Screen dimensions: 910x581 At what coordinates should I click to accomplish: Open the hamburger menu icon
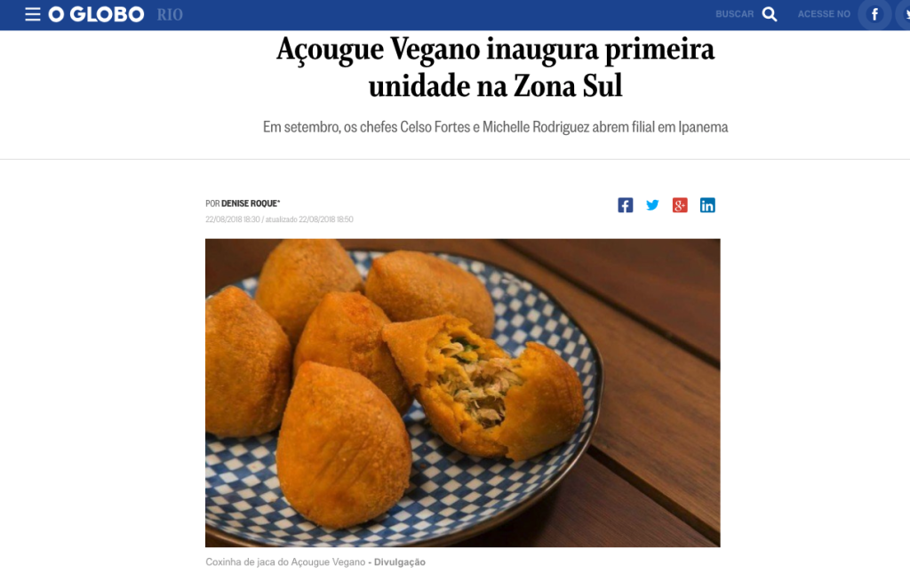(x=33, y=14)
